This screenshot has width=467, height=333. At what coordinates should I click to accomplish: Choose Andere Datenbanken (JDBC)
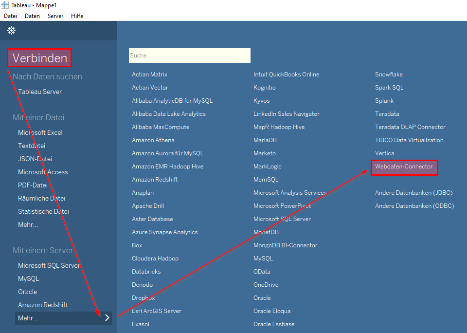[x=413, y=192]
